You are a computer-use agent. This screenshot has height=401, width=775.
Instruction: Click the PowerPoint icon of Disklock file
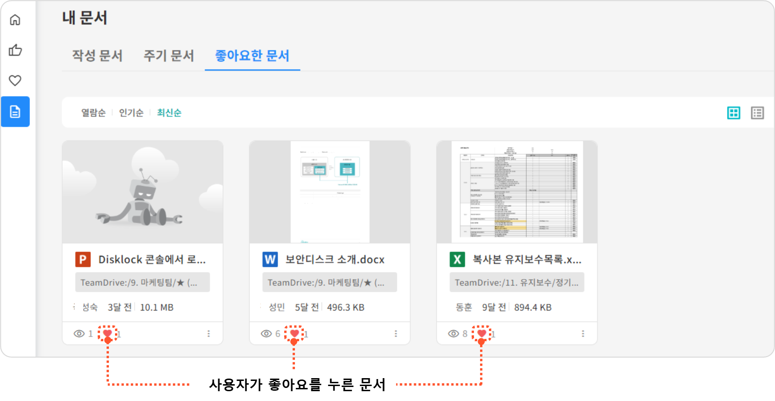point(83,260)
